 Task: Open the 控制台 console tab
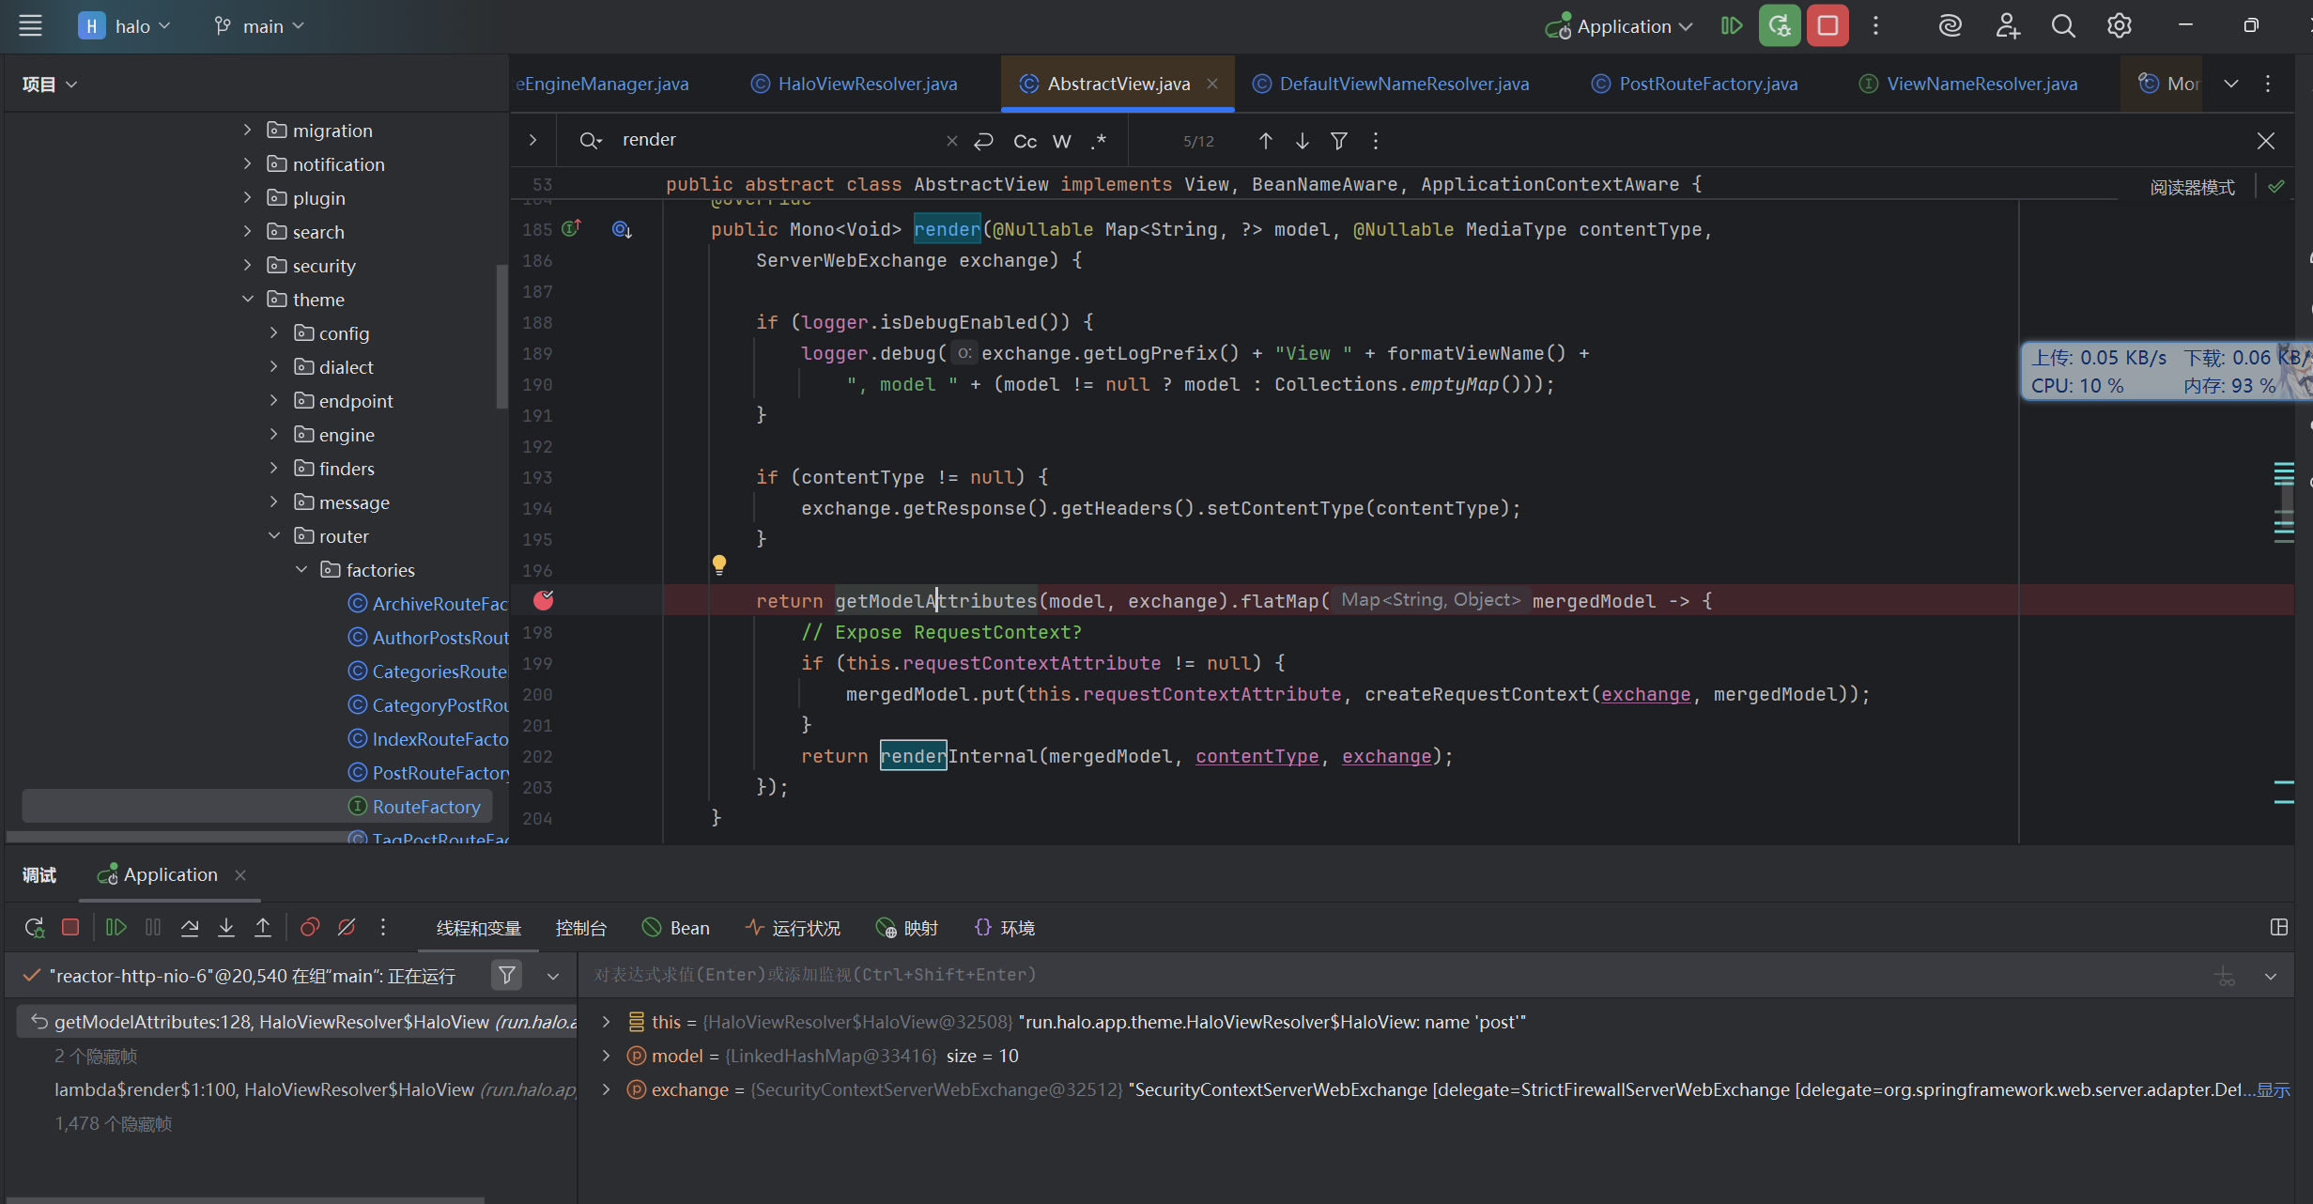click(x=580, y=928)
